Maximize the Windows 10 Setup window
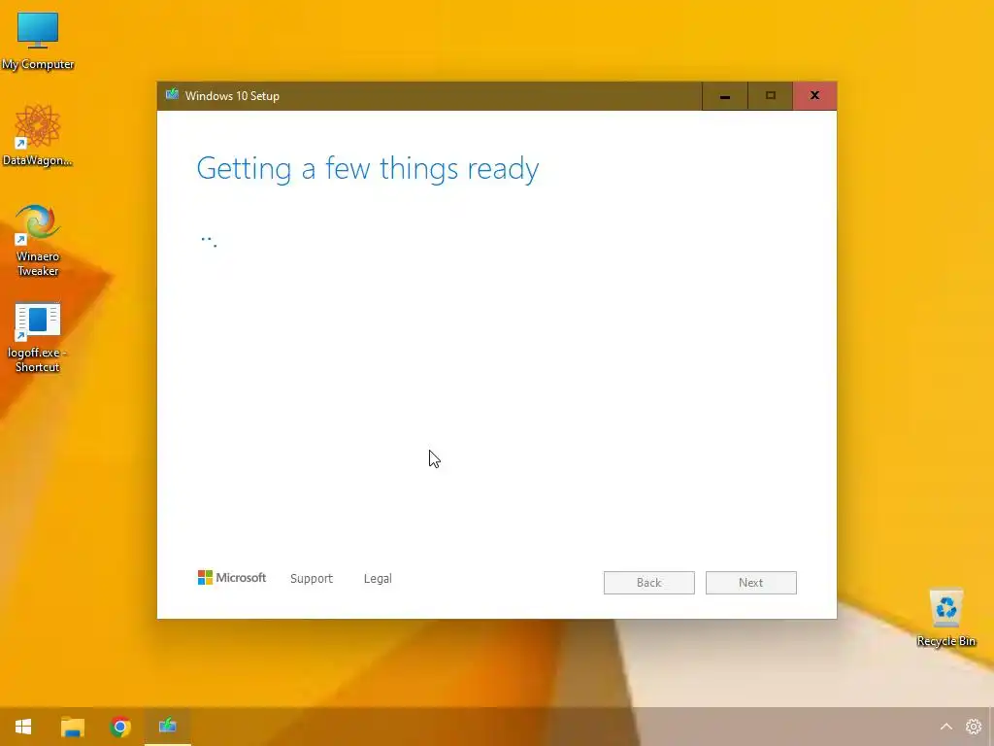Image resolution: width=994 pixels, height=746 pixels. coord(770,96)
